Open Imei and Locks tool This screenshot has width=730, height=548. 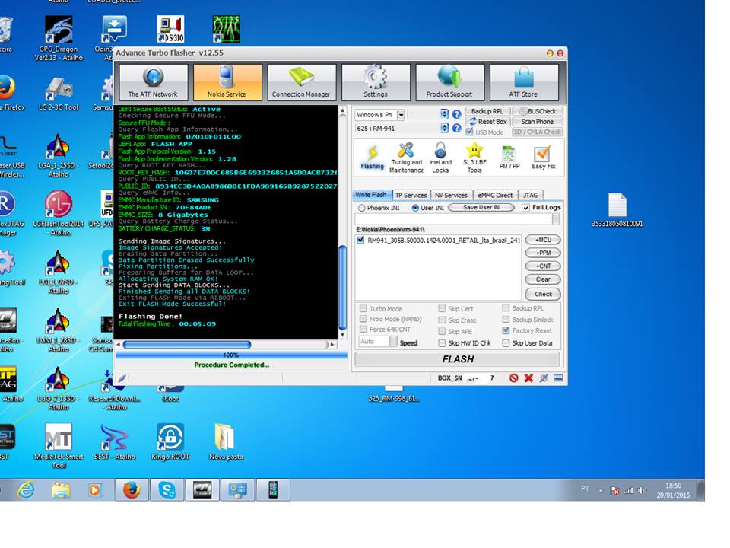[x=440, y=158]
